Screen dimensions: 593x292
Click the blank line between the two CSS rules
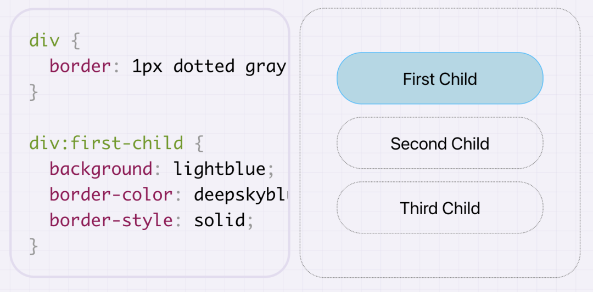[149, 117]
